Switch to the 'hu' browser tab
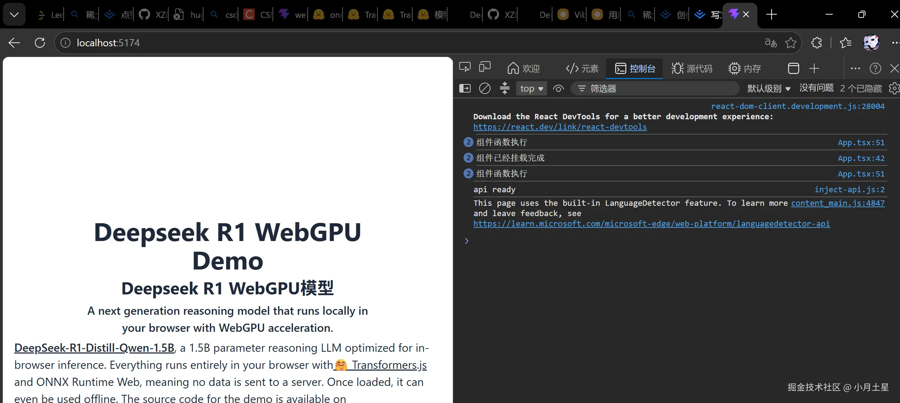The image size is (900, 403). click(189, 15)
